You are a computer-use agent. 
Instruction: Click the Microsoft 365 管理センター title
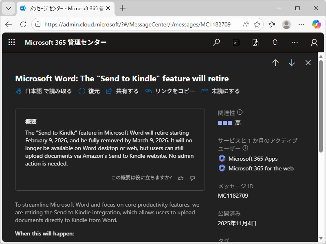pos(66,43)
